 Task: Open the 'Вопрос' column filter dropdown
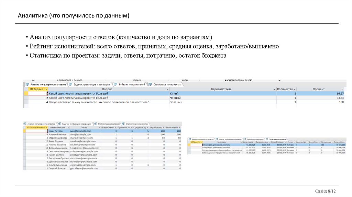(167, 89)
